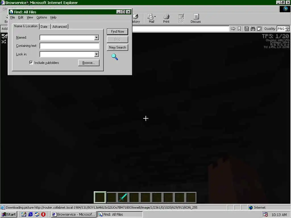
Task: Expand the Look in dropdown arrow
Action: (x=96, y=54)
